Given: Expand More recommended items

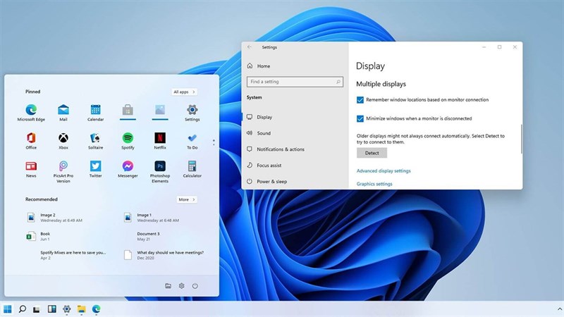Looking at the screenshot, I should [186, 199].
